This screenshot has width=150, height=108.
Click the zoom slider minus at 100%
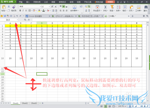(x=125, y=106)
